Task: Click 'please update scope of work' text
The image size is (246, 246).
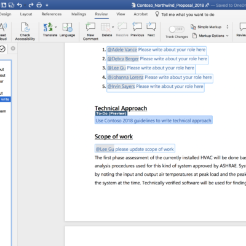Action: [145, 149]
